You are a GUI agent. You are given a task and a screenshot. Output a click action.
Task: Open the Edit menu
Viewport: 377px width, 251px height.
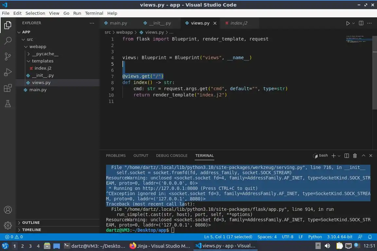point(17,13)
